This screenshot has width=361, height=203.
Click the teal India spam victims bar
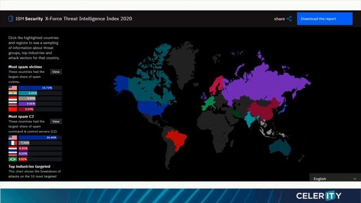tap(28, 93)
